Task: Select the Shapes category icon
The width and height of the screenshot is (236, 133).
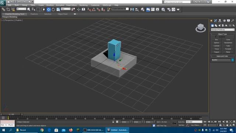Action: [x=216, y=25]
